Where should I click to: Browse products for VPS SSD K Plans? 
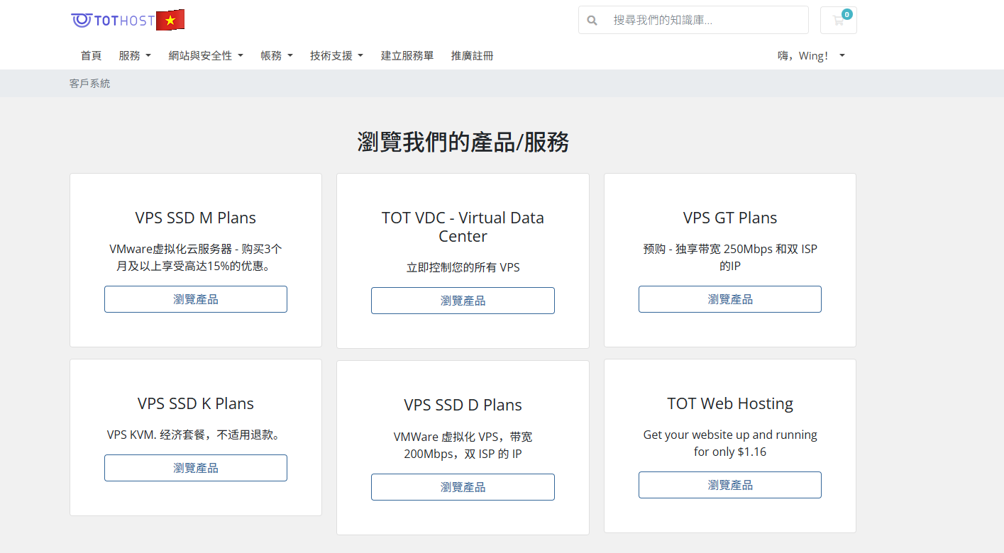click(x=196, y=468)
